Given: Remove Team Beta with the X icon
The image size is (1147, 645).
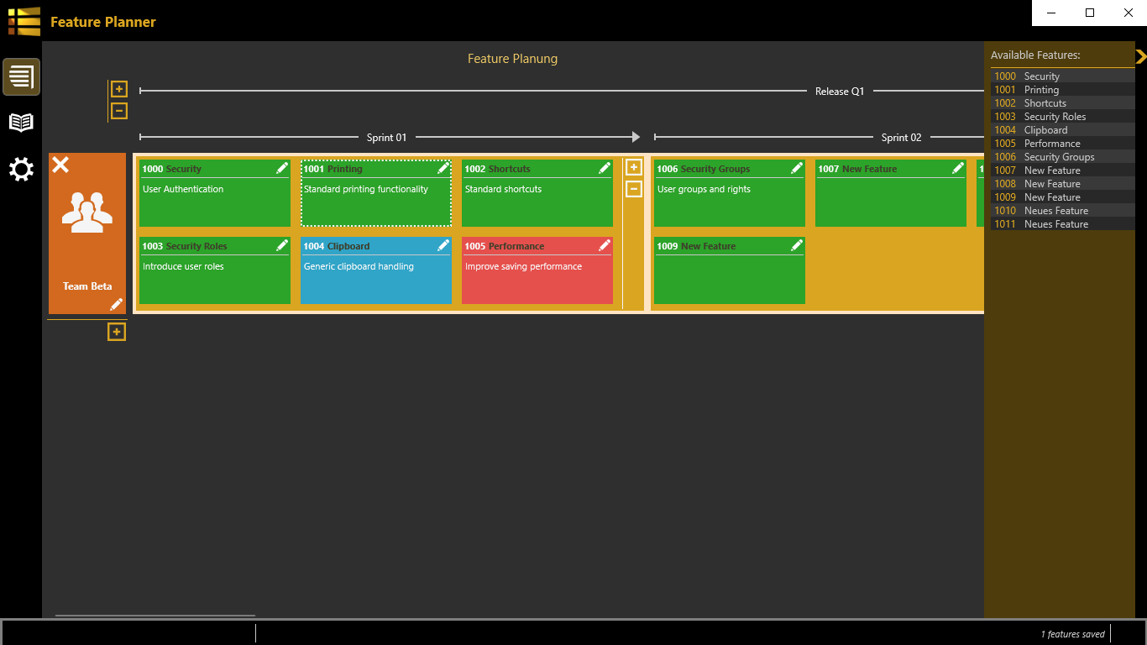Looking at the screenshot, I should click(60, 165).
